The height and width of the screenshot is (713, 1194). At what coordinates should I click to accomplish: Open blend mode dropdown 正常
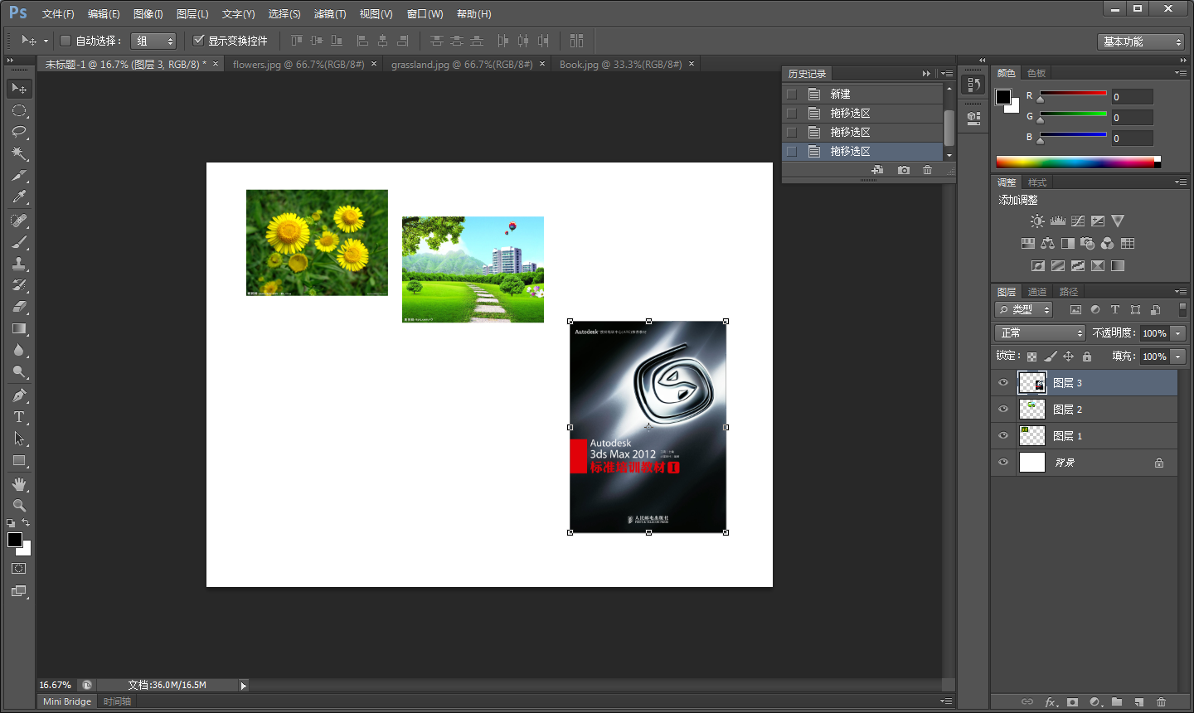click(x=1040, y=332)
